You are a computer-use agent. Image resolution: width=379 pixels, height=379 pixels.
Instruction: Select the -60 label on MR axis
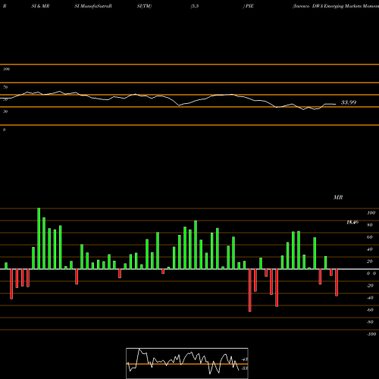[x=370, y=310]
